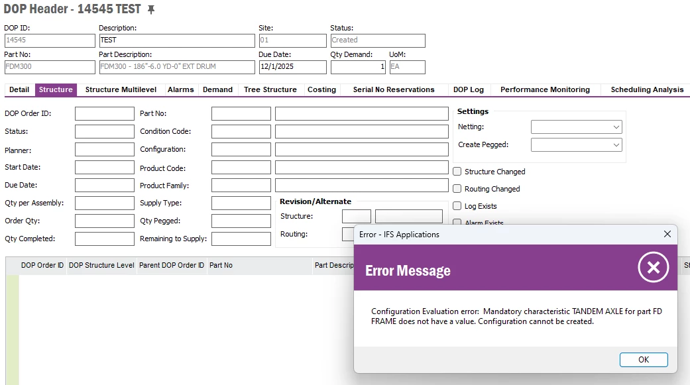Click the header Status field showing Created
This screenshot has width=690, height=385.
pos(378,40)
